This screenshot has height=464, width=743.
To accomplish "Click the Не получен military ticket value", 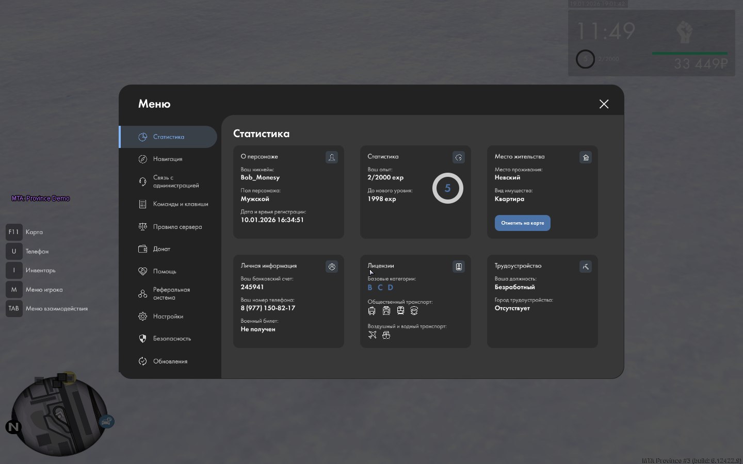I will coord(258,329).
